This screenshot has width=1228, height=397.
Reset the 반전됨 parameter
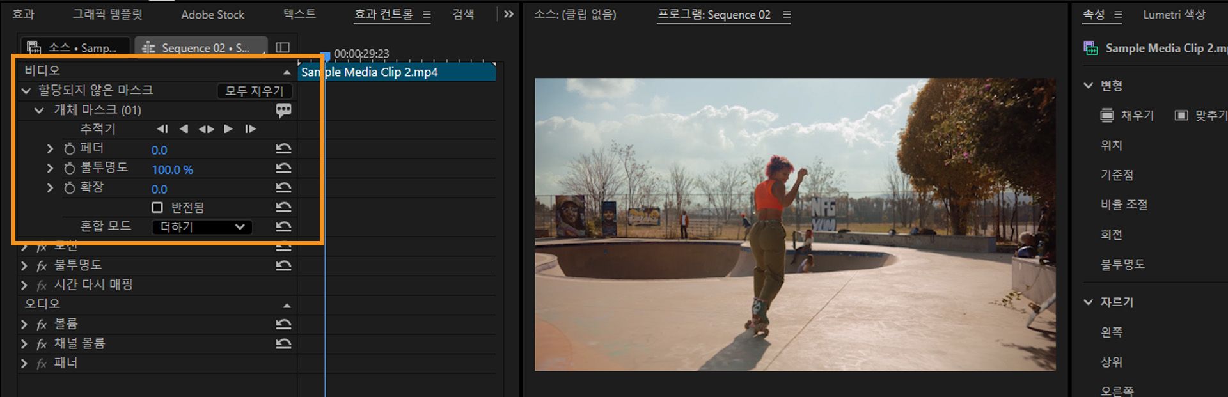[283, 207]
